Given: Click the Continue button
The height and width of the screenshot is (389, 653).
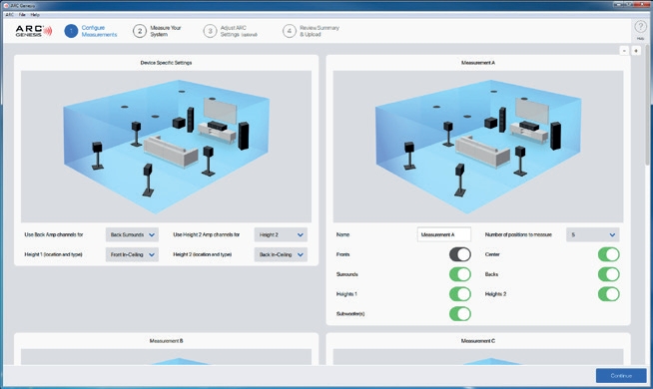Looking at the screenshot, I should [621, 376].
